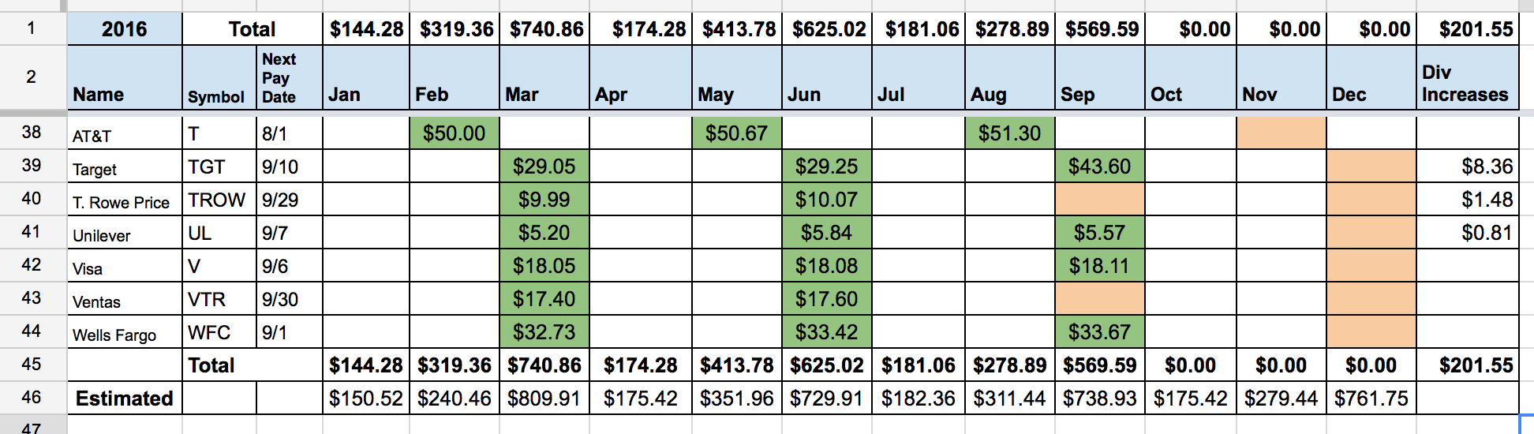Click Target's $8.36 dividend increase cell
The width and height of the screenshot is (1534, 434).
(1467, 166)
